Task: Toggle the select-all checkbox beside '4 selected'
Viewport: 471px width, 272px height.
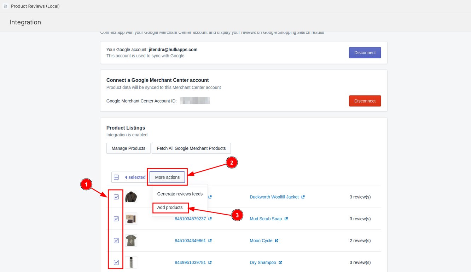Action: pyautogui.click(x=116, y=177)
